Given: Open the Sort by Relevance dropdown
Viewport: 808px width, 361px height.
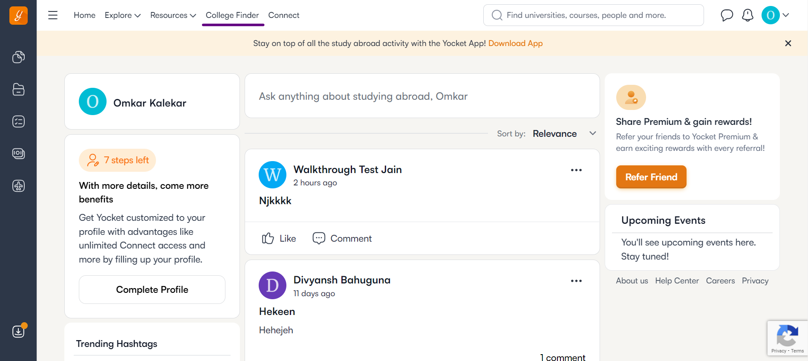Looking at the screenshot, I should point(564,134).
